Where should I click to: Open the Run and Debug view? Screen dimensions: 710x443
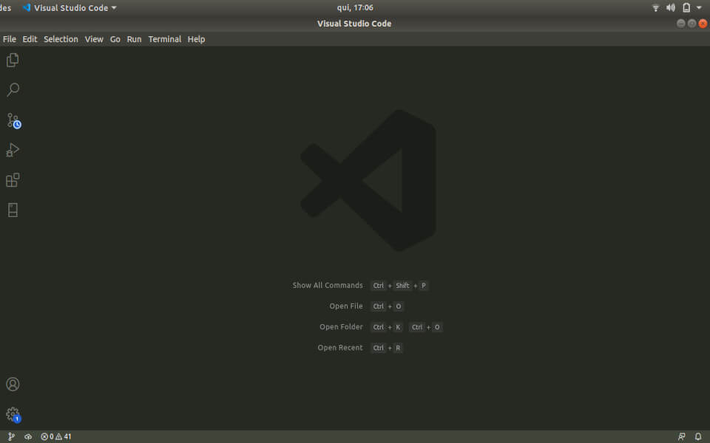13,150
